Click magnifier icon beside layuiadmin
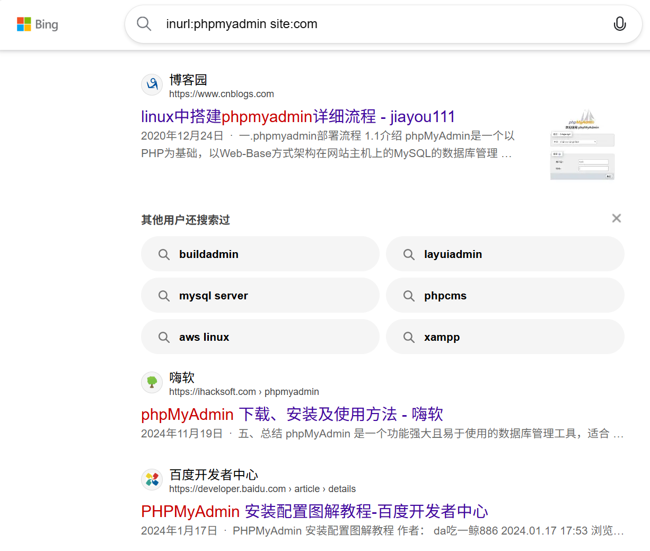Screen dimensions: 650x551 (x=409, y=254)
